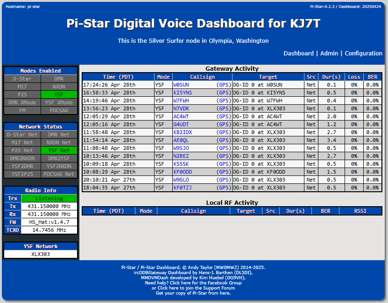Click the XLX303 YSF Network entry
The height and width of the screenshot is (303, 388).
click(x=40, y=253)
